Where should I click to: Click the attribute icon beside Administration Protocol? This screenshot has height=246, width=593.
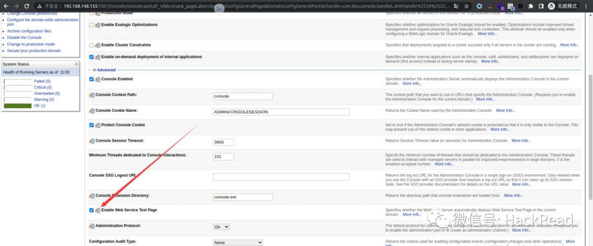[x=92, y=226]
